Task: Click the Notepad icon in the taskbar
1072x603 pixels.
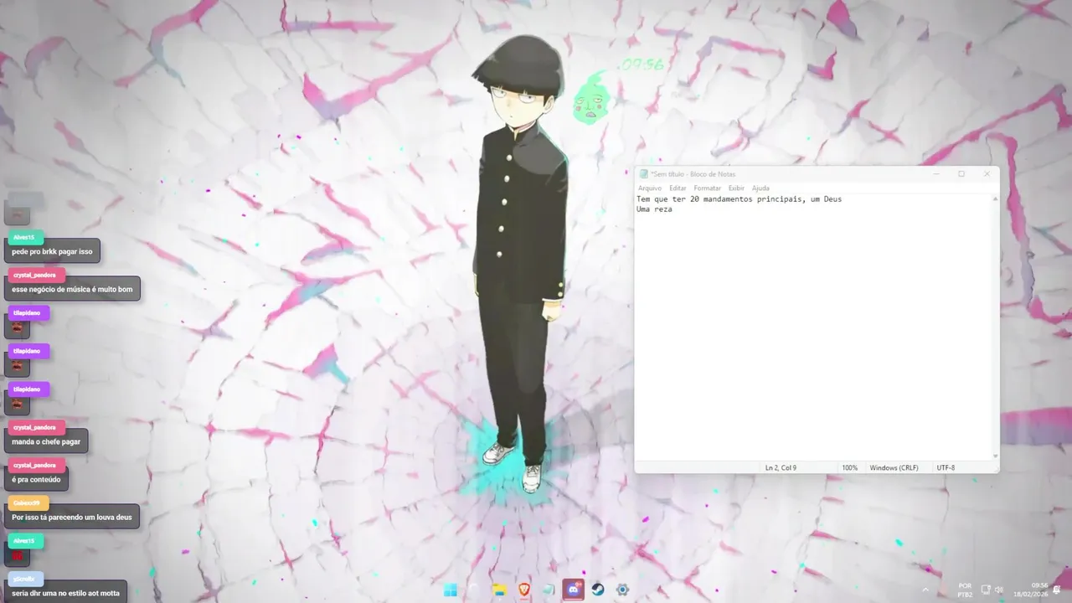Action: click(549, 590)
